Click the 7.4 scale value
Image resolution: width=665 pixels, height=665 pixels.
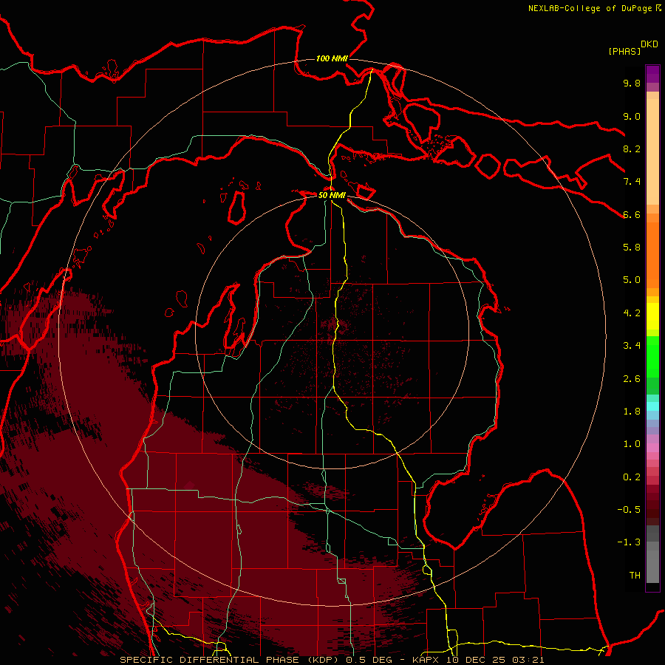tap(632, 182)
